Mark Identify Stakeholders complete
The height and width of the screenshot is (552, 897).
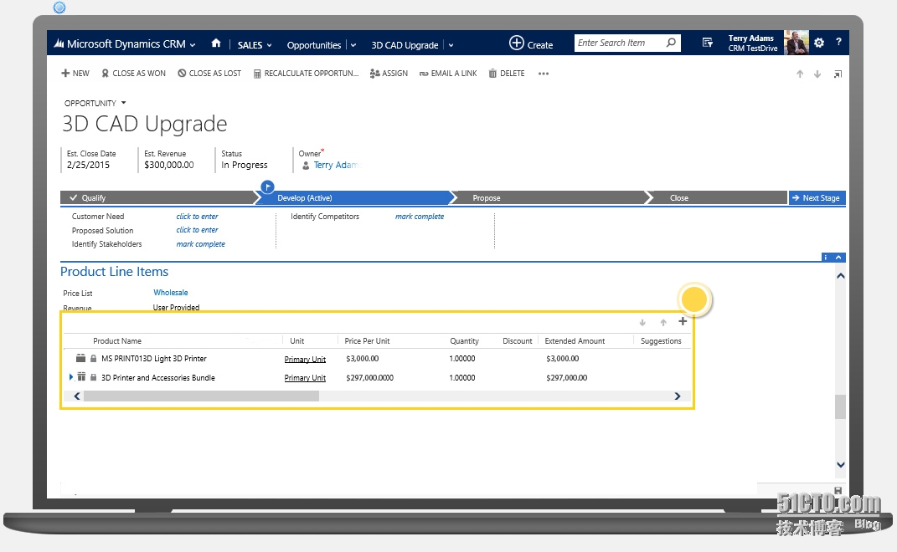click(x=200, y=244)
